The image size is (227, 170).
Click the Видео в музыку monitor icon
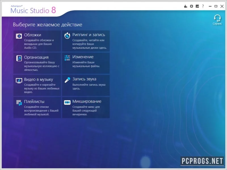[19, 80]
